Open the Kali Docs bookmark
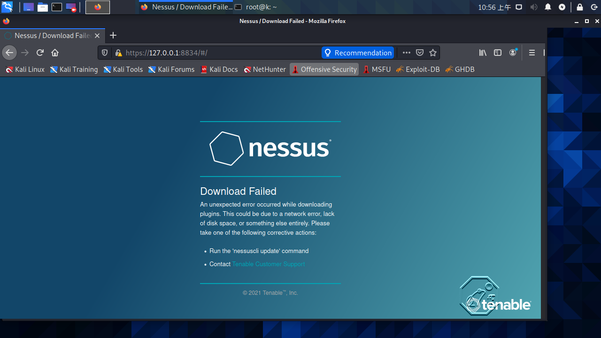Screen dimensions: 601x338 (219, 69)
